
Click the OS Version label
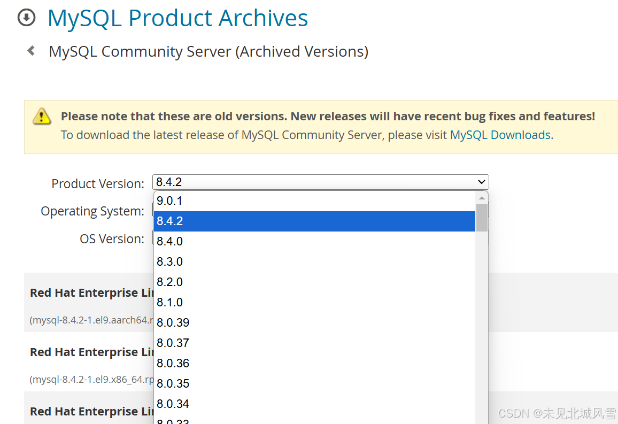pyautogui.click(x=112, y=239)
